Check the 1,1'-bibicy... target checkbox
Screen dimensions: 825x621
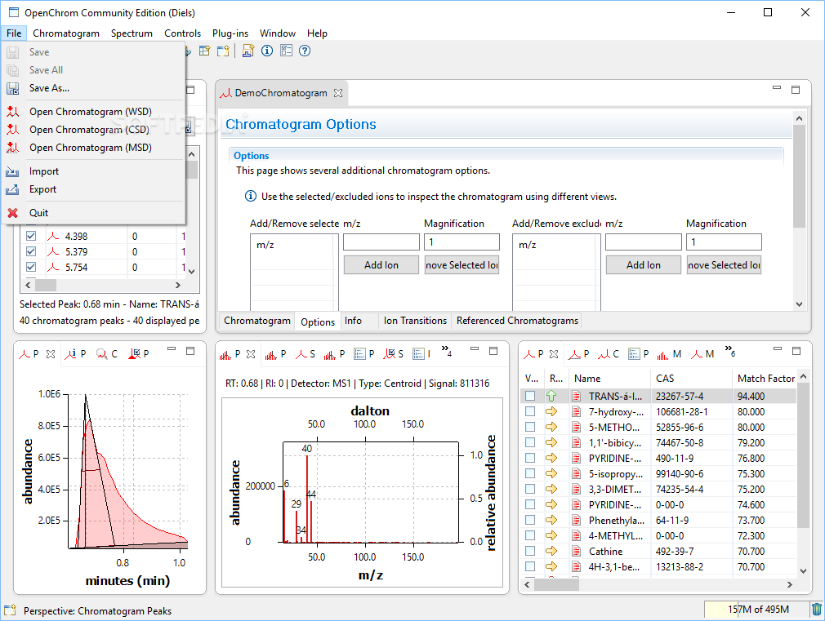tap(530, 442)
